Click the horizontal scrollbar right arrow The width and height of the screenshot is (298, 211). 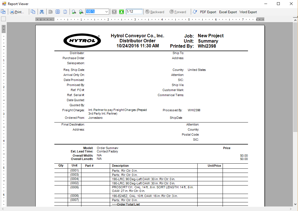(291, 209)
